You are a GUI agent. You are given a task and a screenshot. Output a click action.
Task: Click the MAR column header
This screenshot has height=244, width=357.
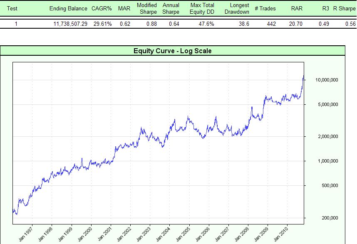[123, 8]
